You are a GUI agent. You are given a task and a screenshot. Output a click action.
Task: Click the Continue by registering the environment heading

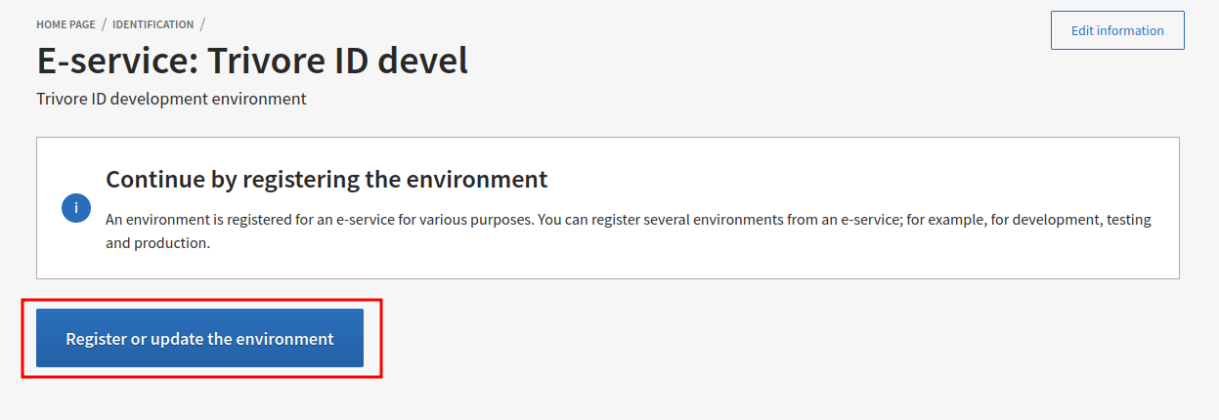(327, 180)
